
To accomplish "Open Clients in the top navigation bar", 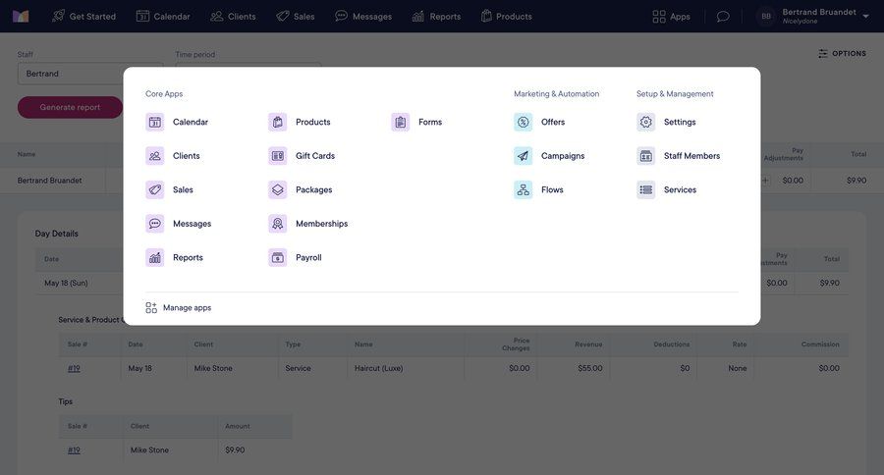I will point(233,17).
